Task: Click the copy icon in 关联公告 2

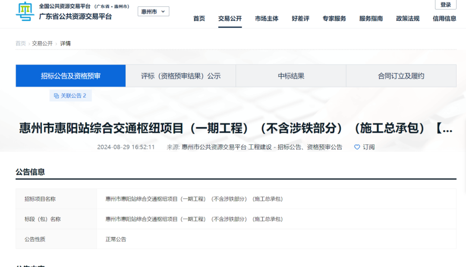Action: pyautogui.click(x=56, y=96)
